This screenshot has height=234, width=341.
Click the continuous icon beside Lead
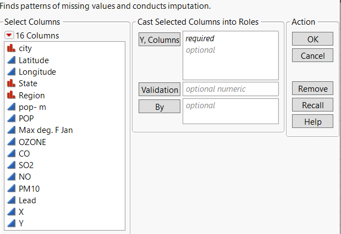[11, 200]
